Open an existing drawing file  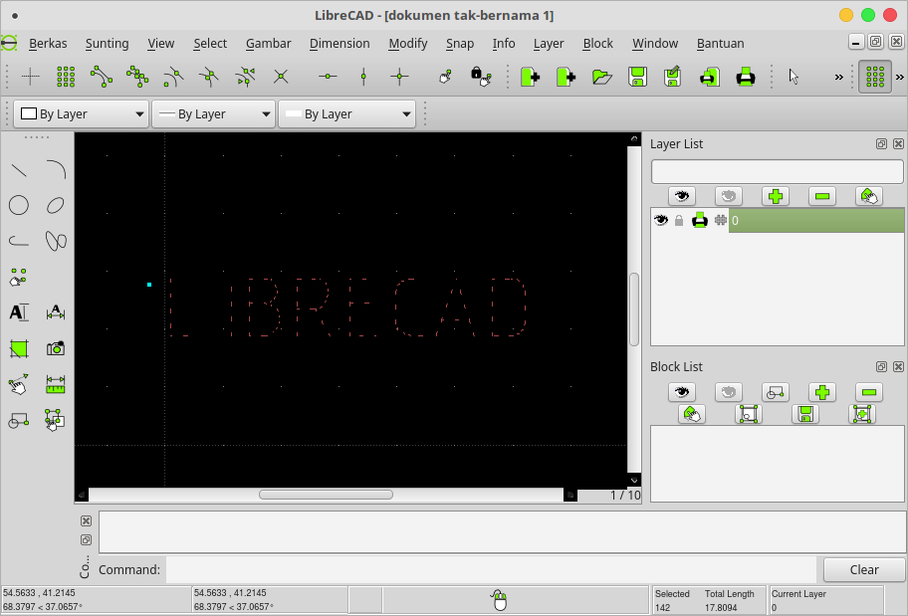[601, 77]
